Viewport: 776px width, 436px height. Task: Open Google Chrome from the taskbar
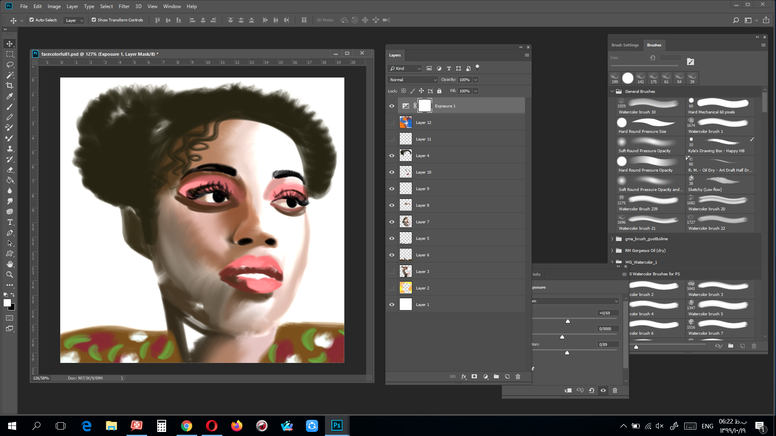pyautogui.click(x=186, y=426)
